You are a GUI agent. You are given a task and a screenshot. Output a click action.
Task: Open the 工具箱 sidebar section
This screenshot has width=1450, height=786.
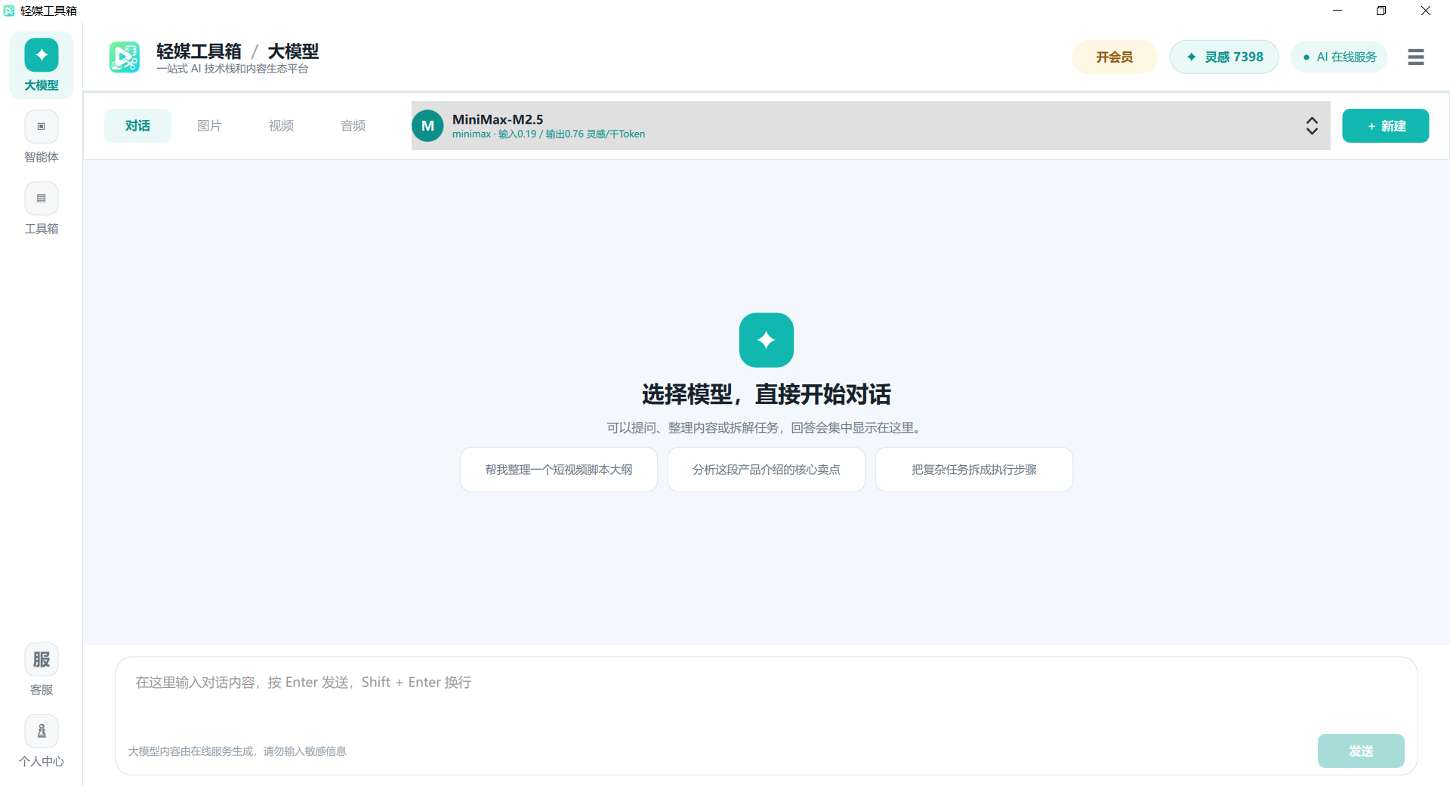42,208
